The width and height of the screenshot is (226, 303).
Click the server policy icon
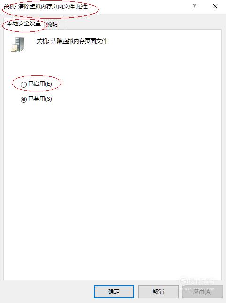tap(18, 44)
